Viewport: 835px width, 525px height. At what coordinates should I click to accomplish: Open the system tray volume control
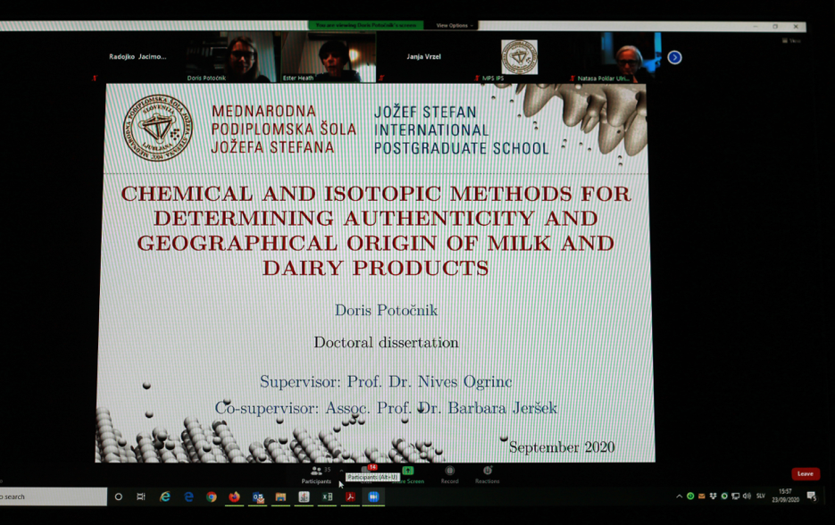click(x=747, y=496)
